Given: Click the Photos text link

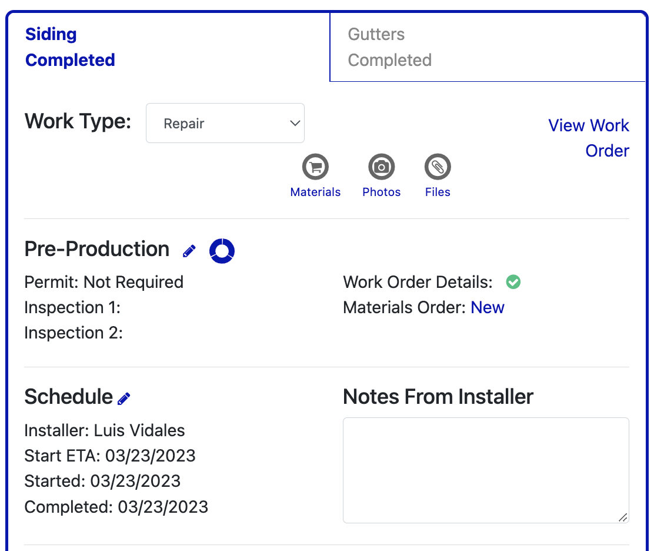Looking at the screenshot, I should [381, 192].
